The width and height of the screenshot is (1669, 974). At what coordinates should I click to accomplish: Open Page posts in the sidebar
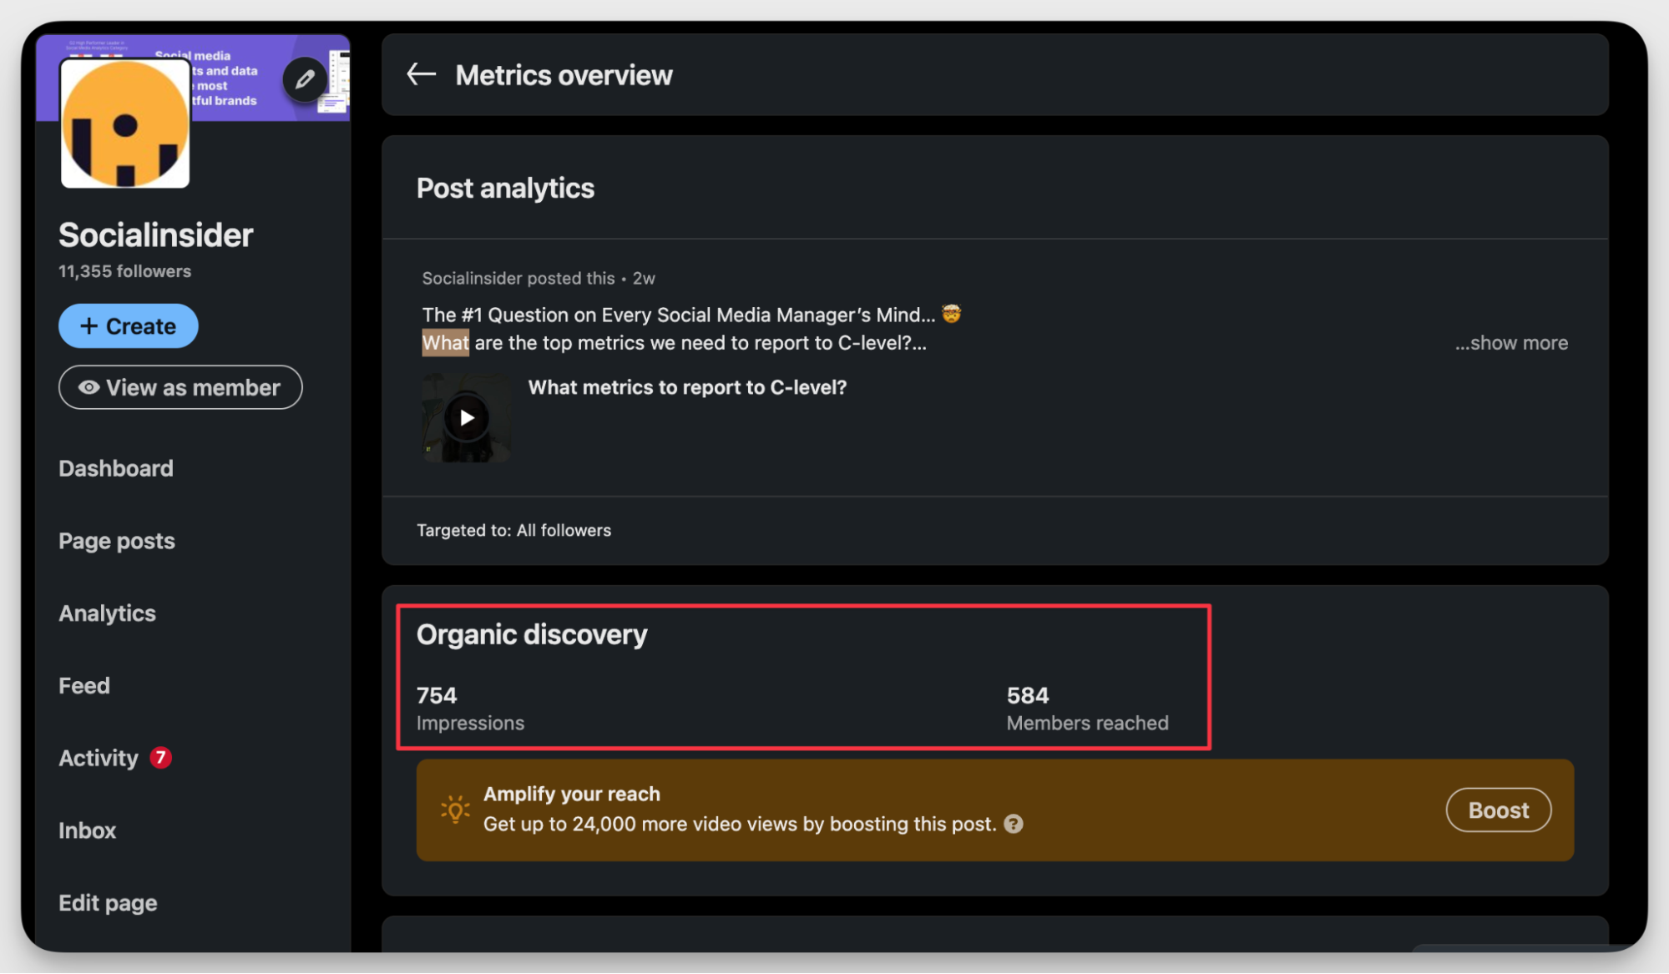(x=117, y=541)
